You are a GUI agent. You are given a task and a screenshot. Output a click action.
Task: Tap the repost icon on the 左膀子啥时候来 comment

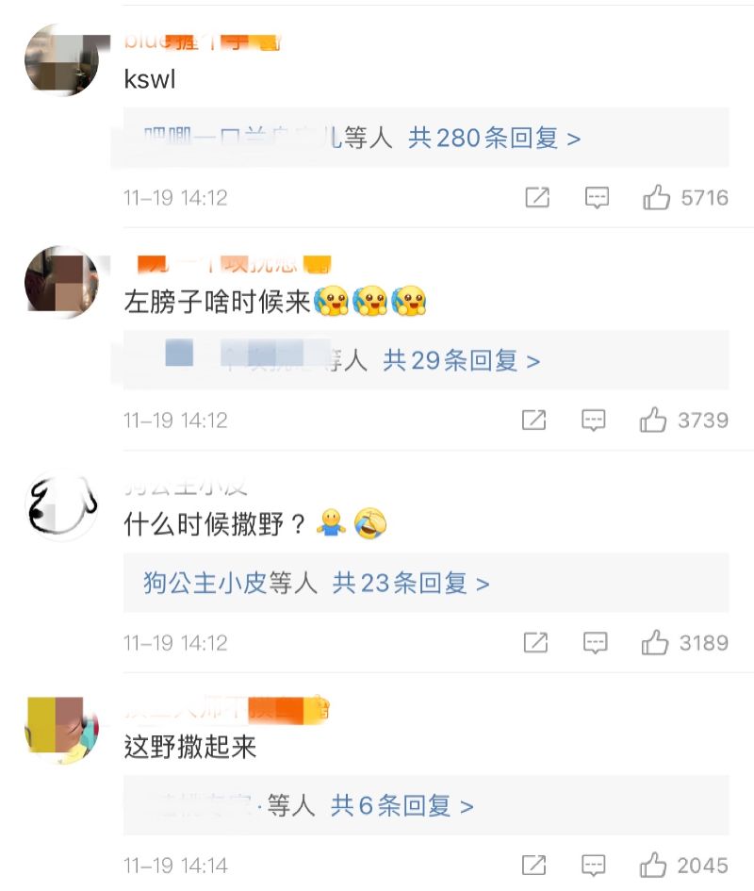click(x=533, y=420)
